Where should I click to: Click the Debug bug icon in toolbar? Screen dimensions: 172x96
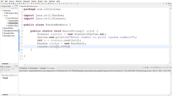(x=16, y=3)
